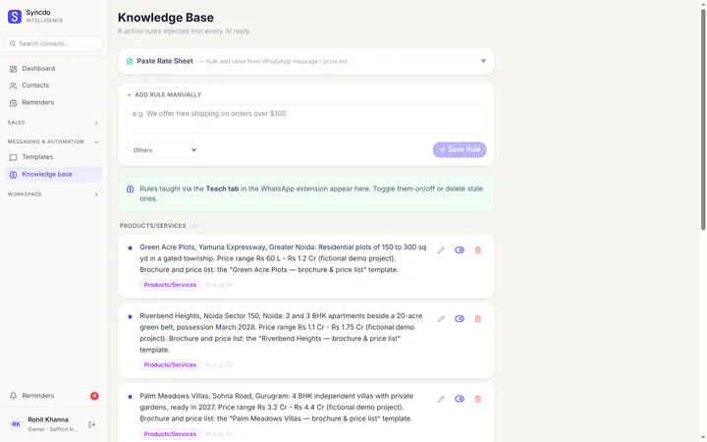707x442 pixels.
Task: Select the Knowledge base menu item
Action: pos(53,175)
